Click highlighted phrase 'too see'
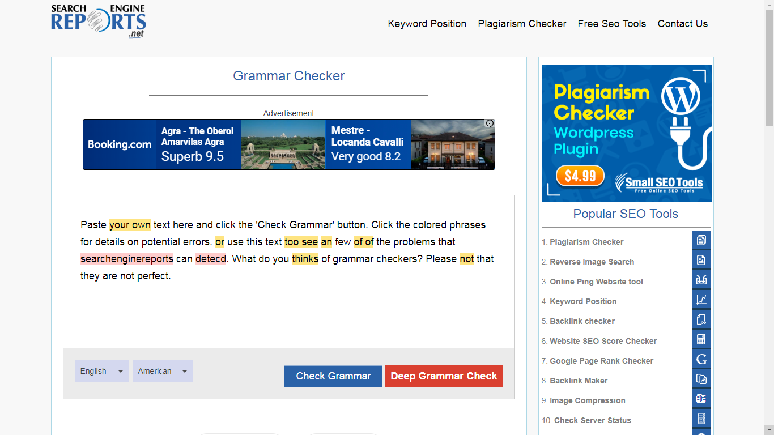 (x=301, y=242)
